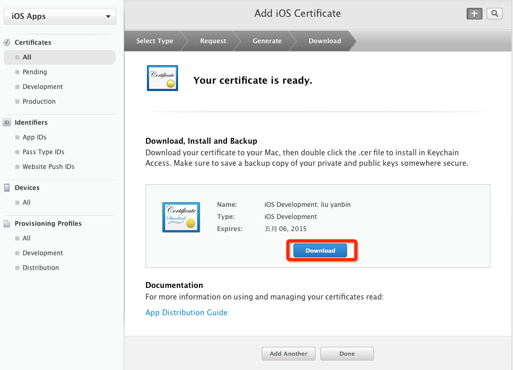Open App IDs in sidebar

click(x=34, y=137)
